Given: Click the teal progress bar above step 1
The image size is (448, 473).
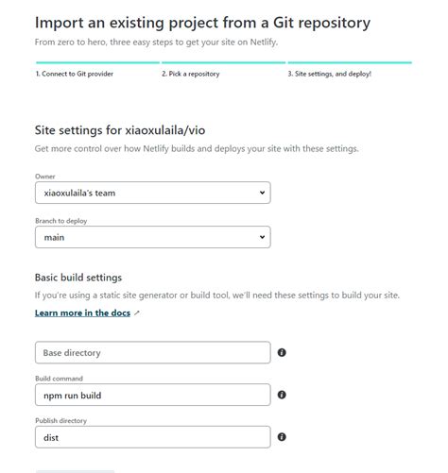Looking at the screenshot, I should 97,62.
